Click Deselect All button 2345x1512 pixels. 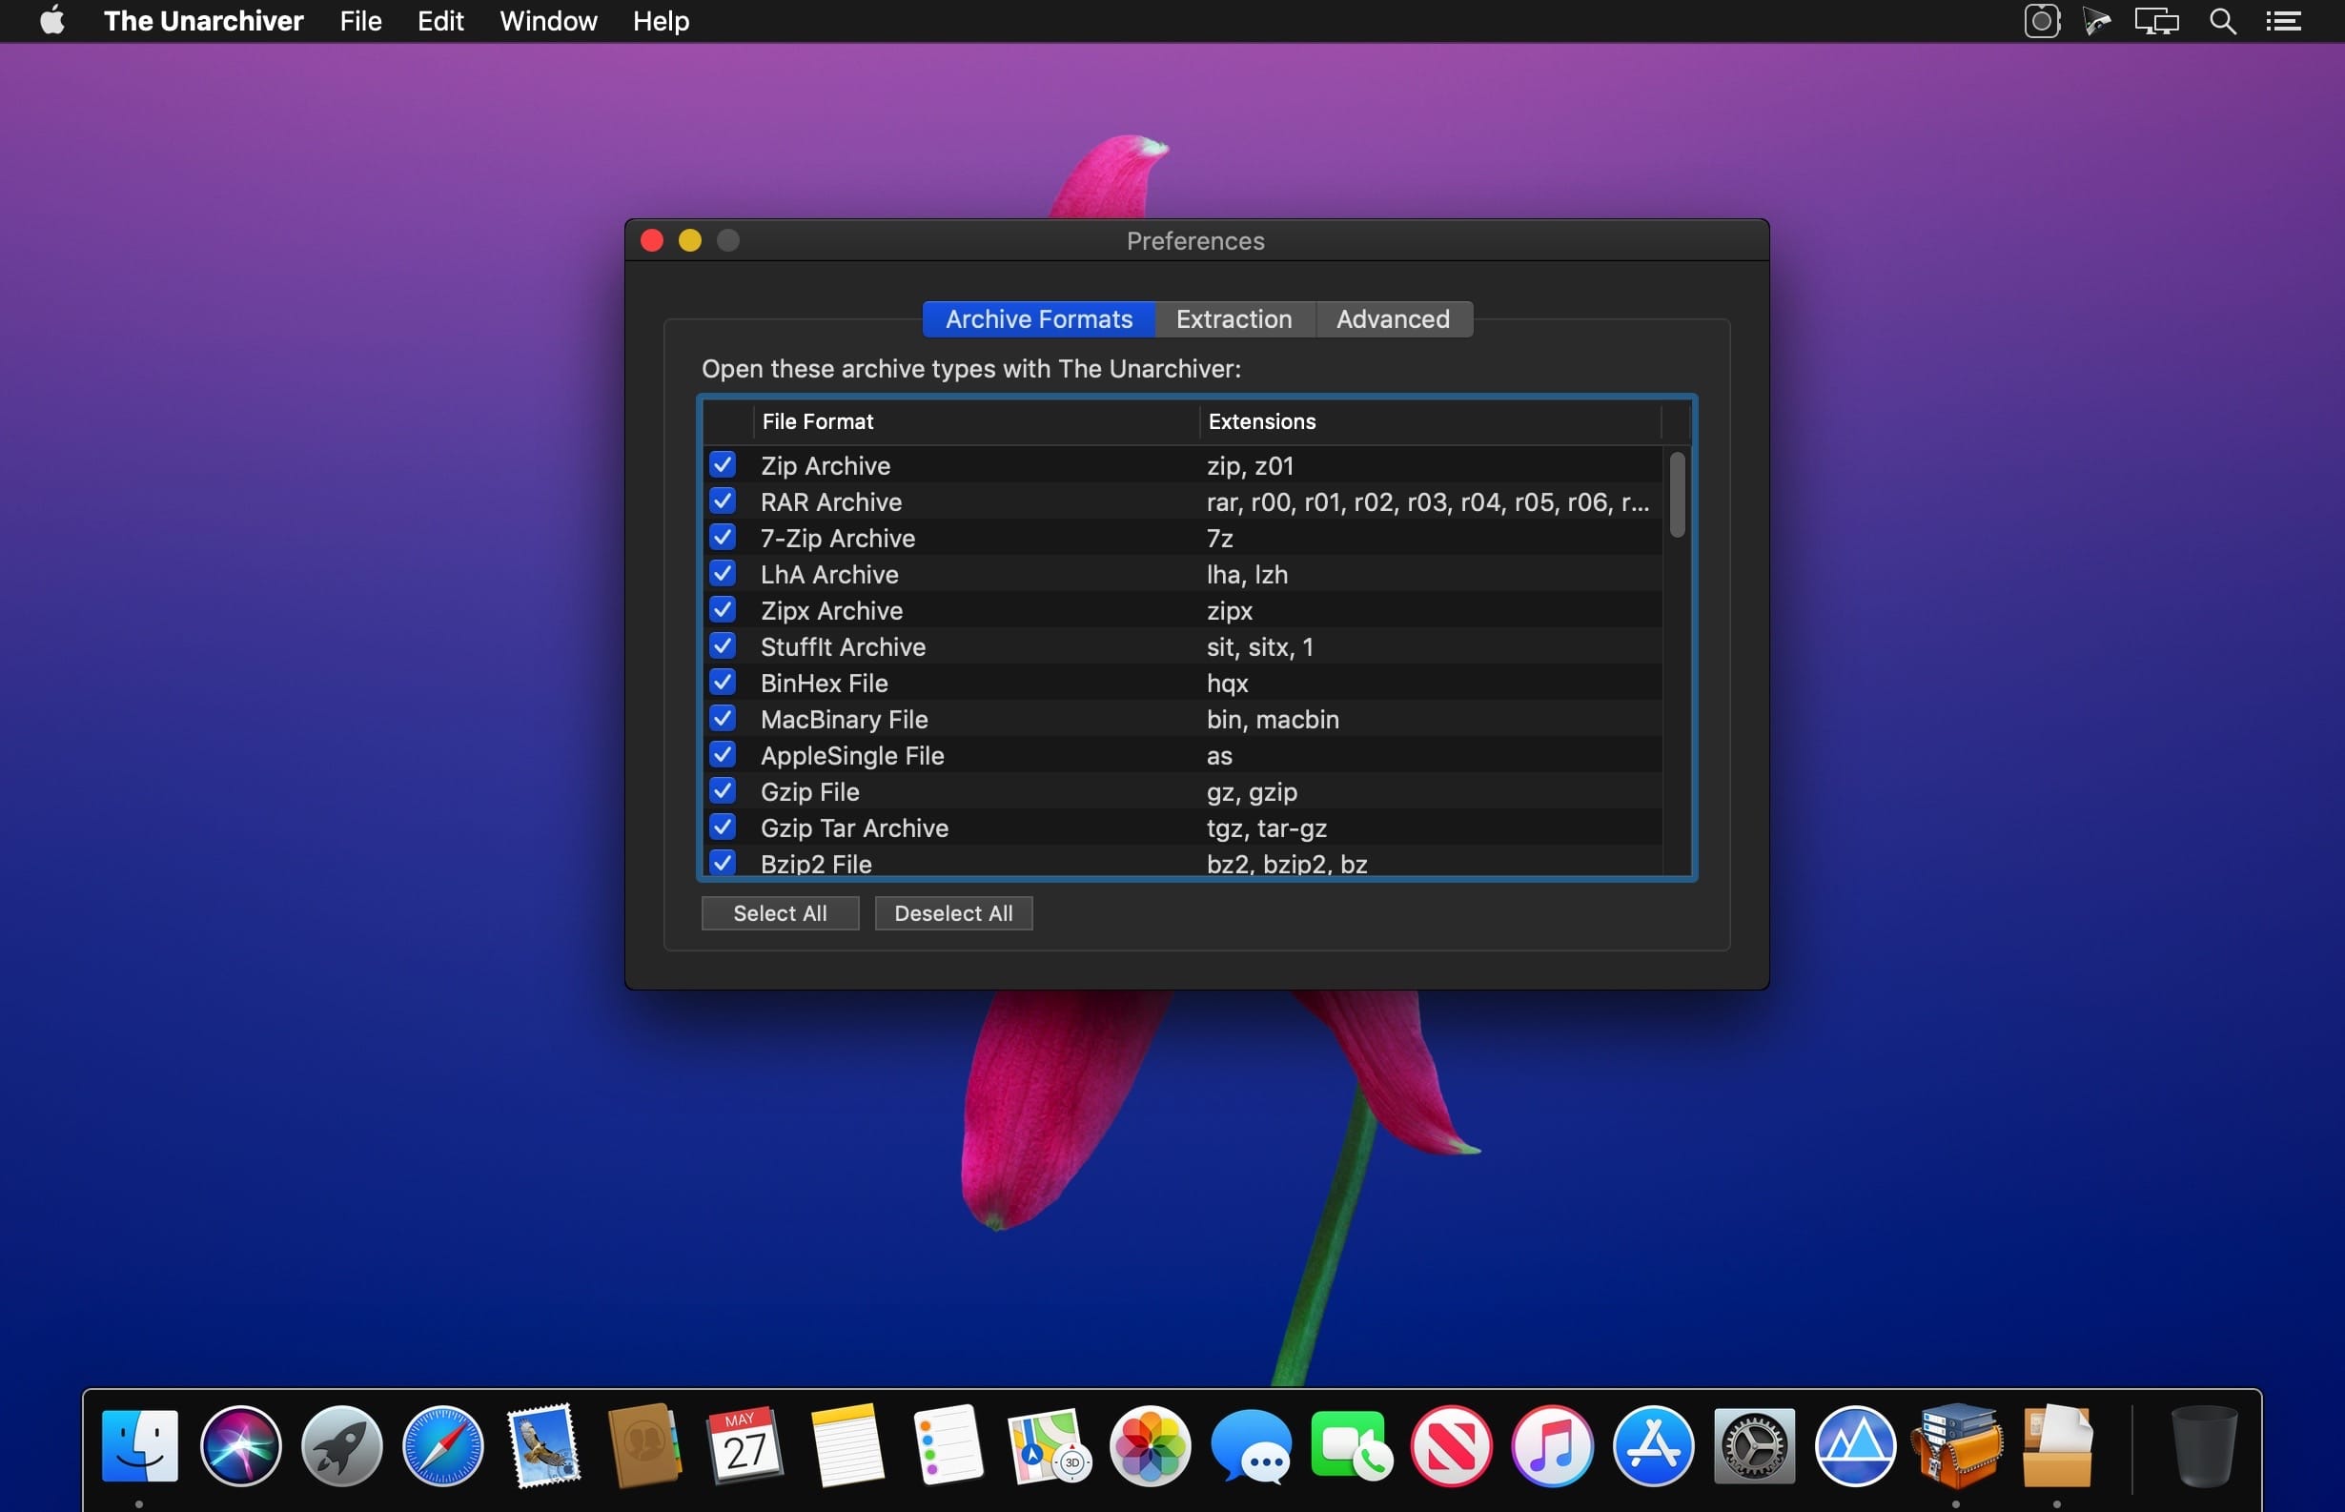(953, 913)
